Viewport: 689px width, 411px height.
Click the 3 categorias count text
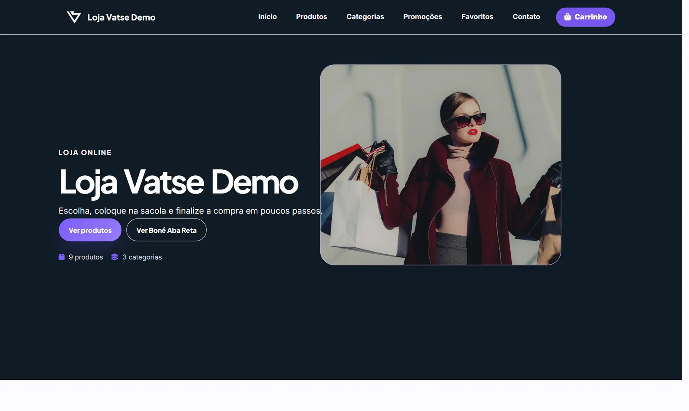pos(142,257)
